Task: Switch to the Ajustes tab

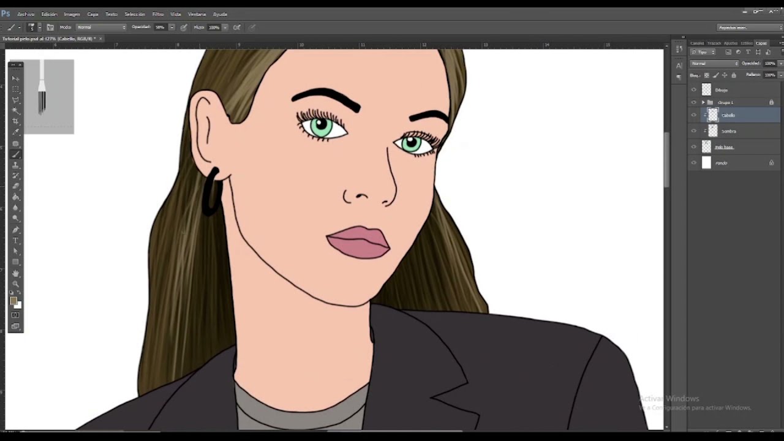Action: pos(731,43)
